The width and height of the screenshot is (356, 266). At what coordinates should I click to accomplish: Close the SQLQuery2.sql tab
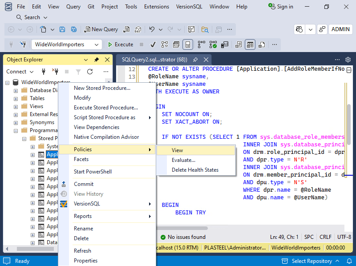206,60
